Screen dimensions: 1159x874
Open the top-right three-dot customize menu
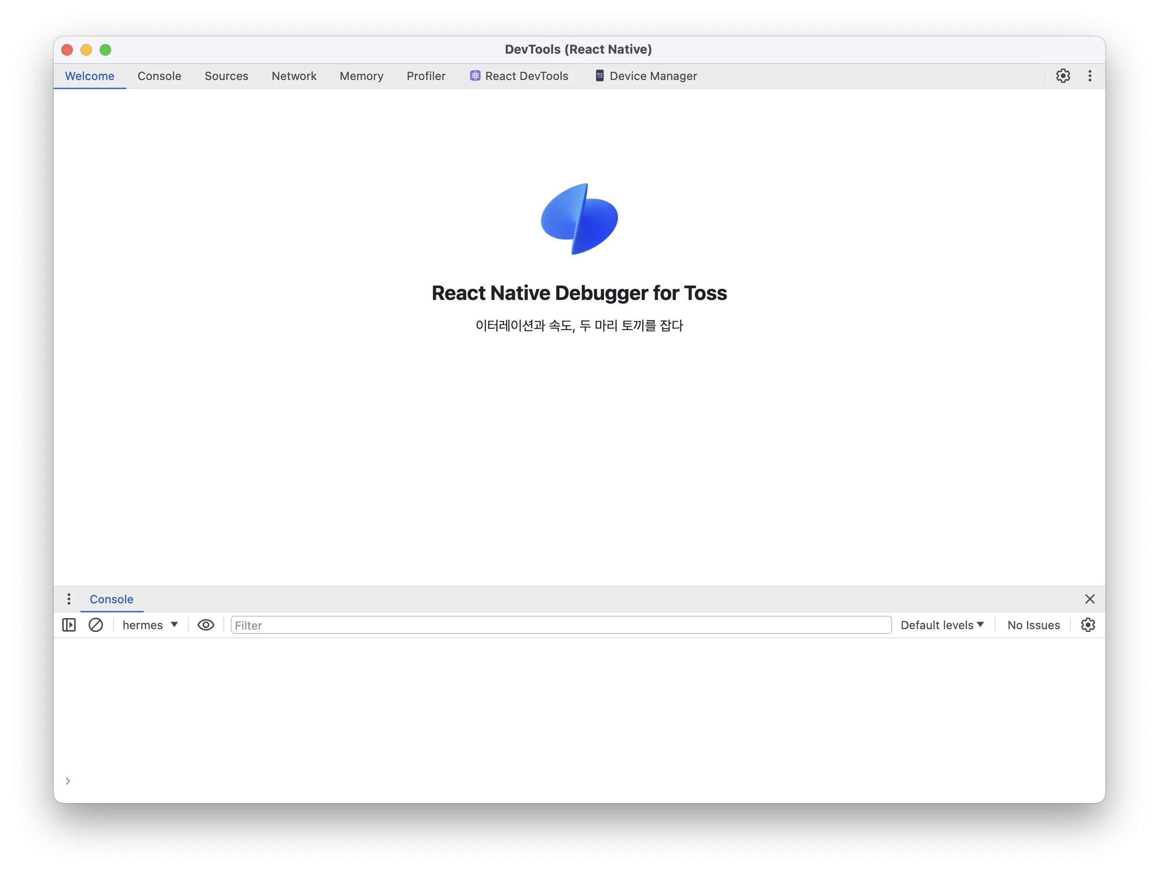[1090, 76]
